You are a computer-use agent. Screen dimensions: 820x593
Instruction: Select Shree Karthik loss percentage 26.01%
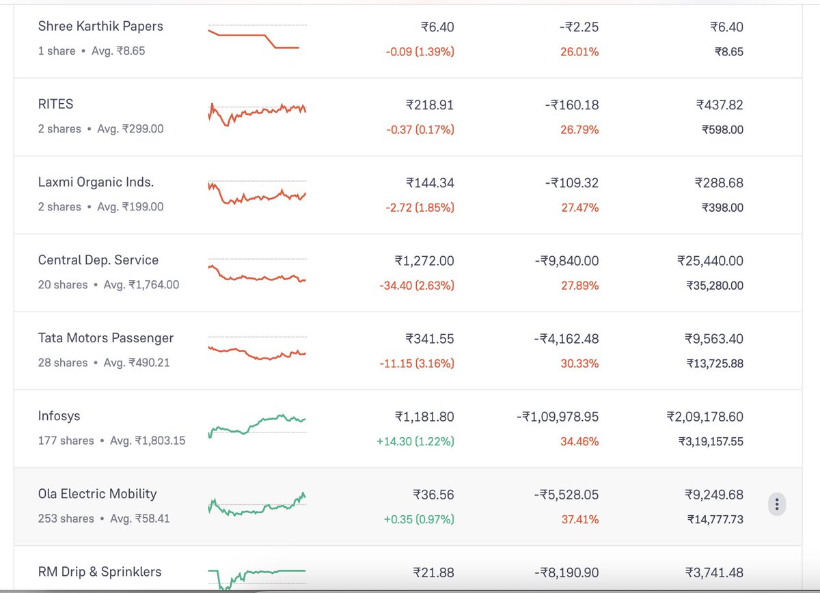[x=580, y=52]
